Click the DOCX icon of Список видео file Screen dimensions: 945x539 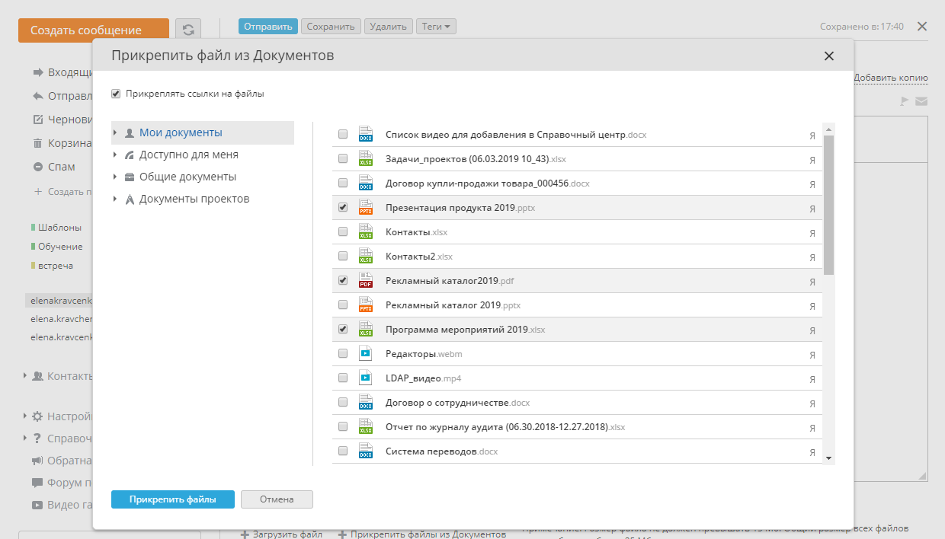[x=366, y=135]
